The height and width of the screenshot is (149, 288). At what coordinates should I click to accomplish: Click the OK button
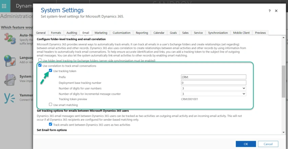pos(246,144)
